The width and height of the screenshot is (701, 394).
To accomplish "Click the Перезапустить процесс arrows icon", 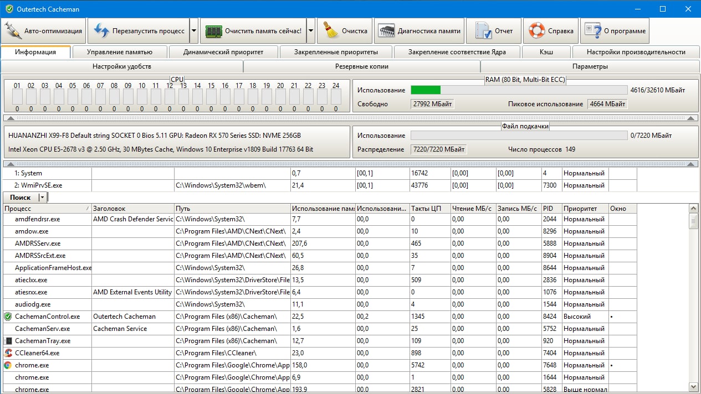I will coord(101,30).
